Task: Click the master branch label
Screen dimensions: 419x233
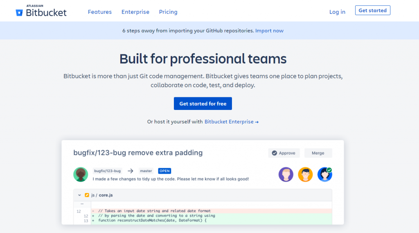Action: [x=146, y=171]
